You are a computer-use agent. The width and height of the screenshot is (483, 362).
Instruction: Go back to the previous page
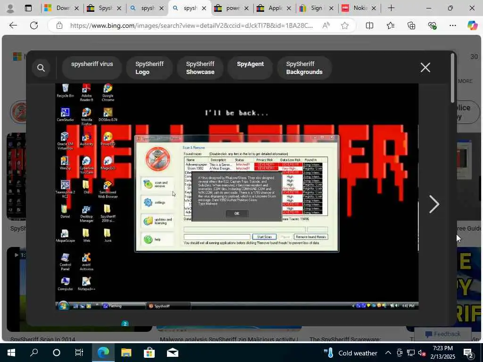[x=13, y=25]
